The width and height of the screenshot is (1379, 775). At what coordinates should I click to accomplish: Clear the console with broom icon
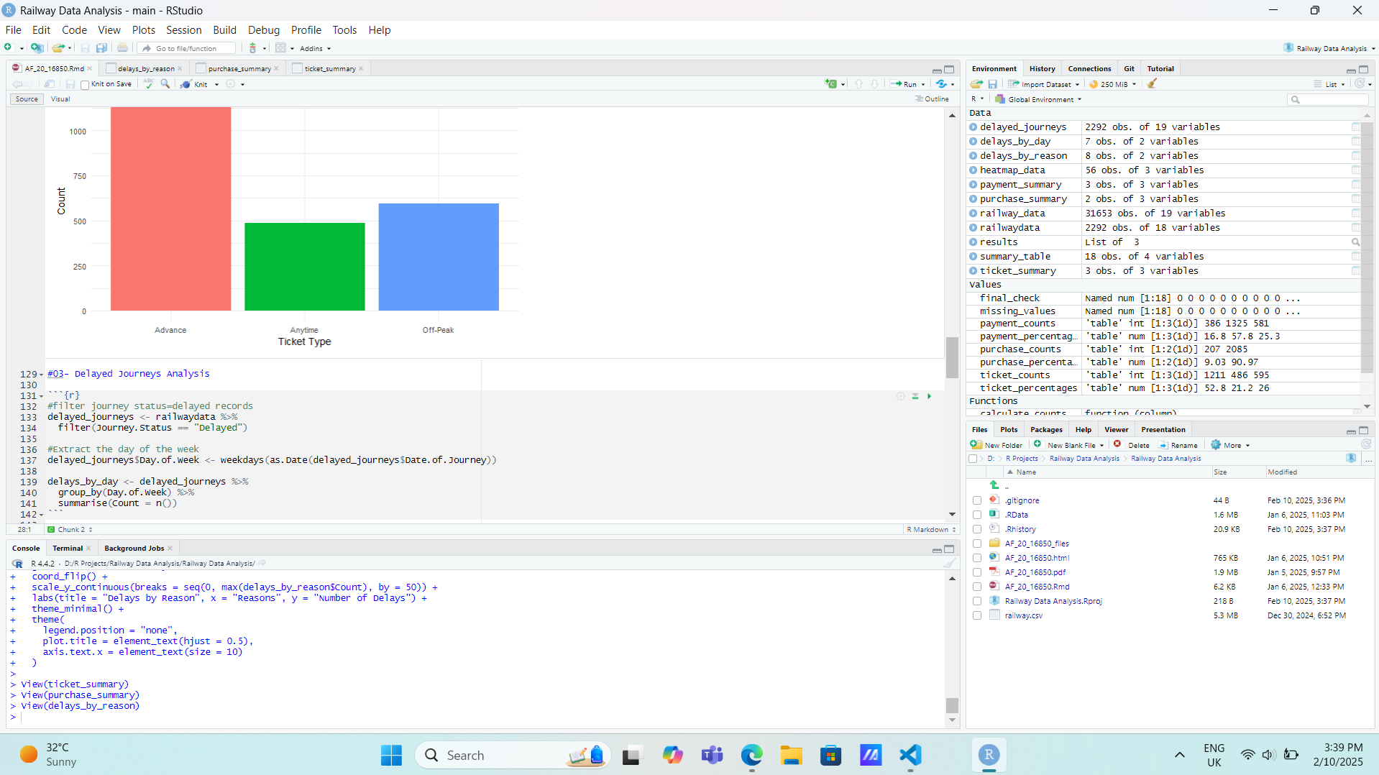[950, 564]
